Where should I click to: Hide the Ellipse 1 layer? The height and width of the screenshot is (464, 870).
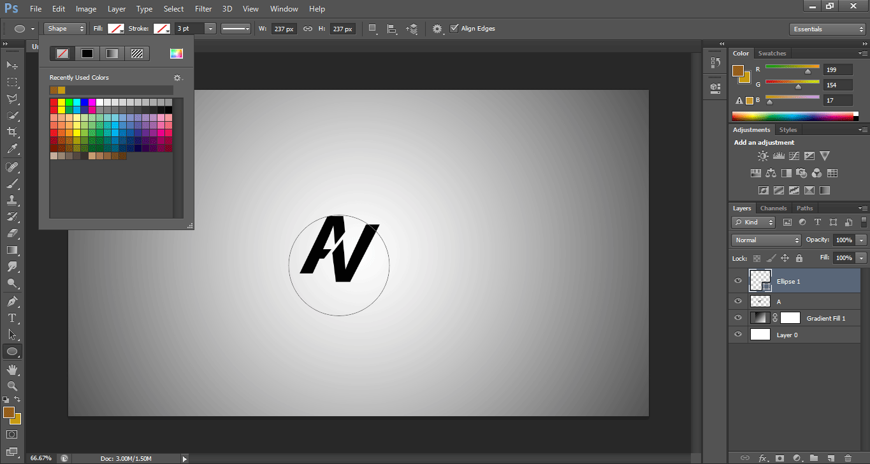coord(738,280)
